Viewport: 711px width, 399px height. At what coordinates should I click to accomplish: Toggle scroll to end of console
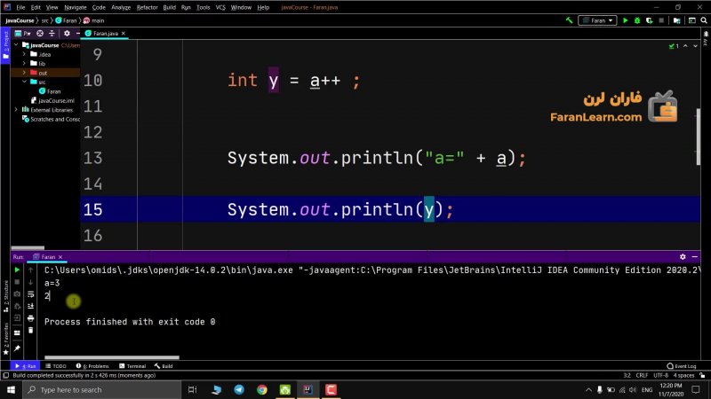pos(30,305)
